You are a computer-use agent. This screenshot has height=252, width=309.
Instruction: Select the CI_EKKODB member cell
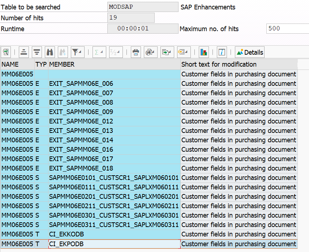pyautogui.click(x=114, y=234)
